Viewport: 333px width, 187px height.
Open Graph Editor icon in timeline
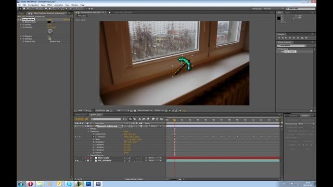[x=161, y=119]
